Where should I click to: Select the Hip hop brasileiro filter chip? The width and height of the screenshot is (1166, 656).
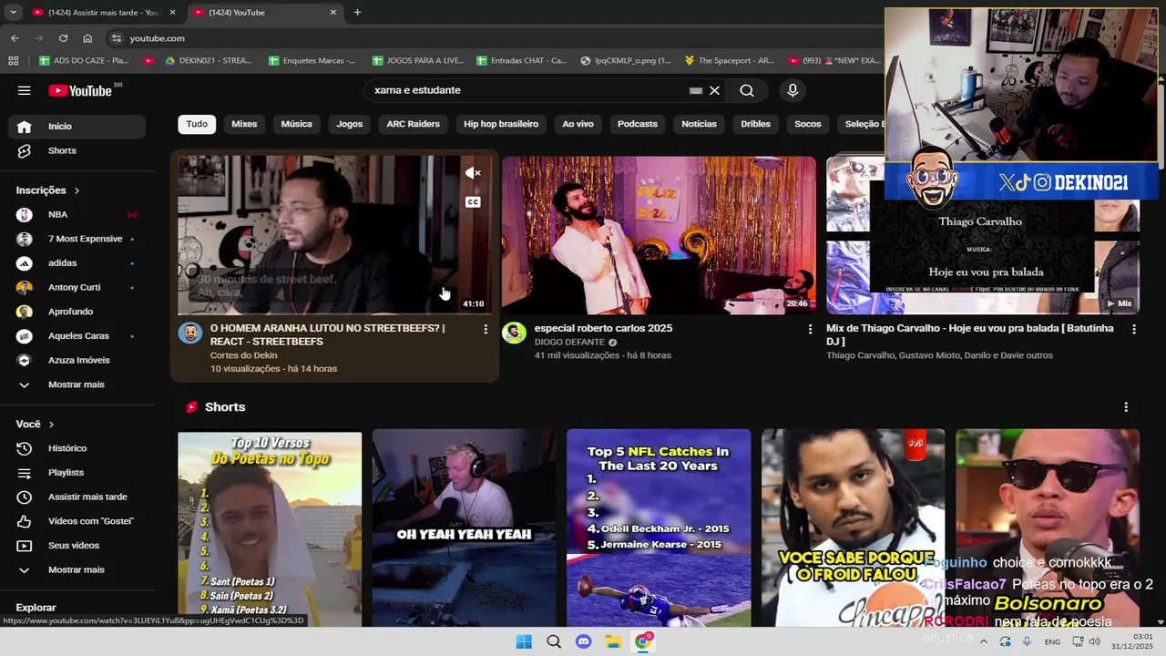pos(501,124)
